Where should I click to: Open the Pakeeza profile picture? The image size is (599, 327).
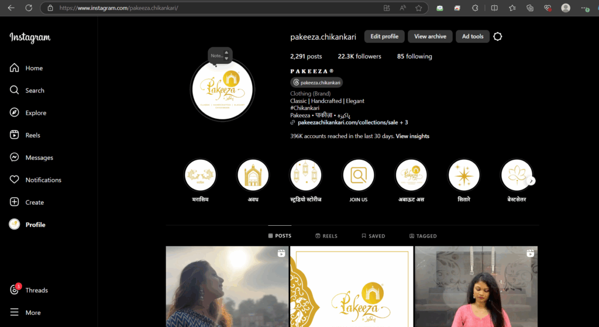coord(222,90)
